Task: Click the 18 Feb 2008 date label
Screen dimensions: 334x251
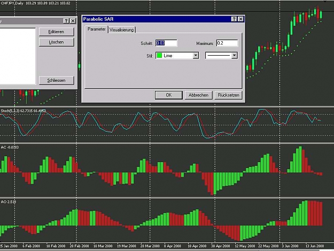Action: click(56, 246)
